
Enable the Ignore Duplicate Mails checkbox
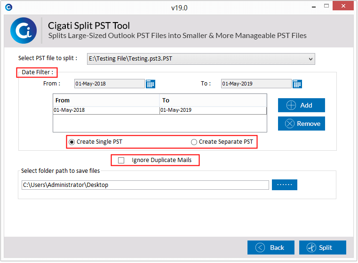pyautogui.click(x=121, y=160)
